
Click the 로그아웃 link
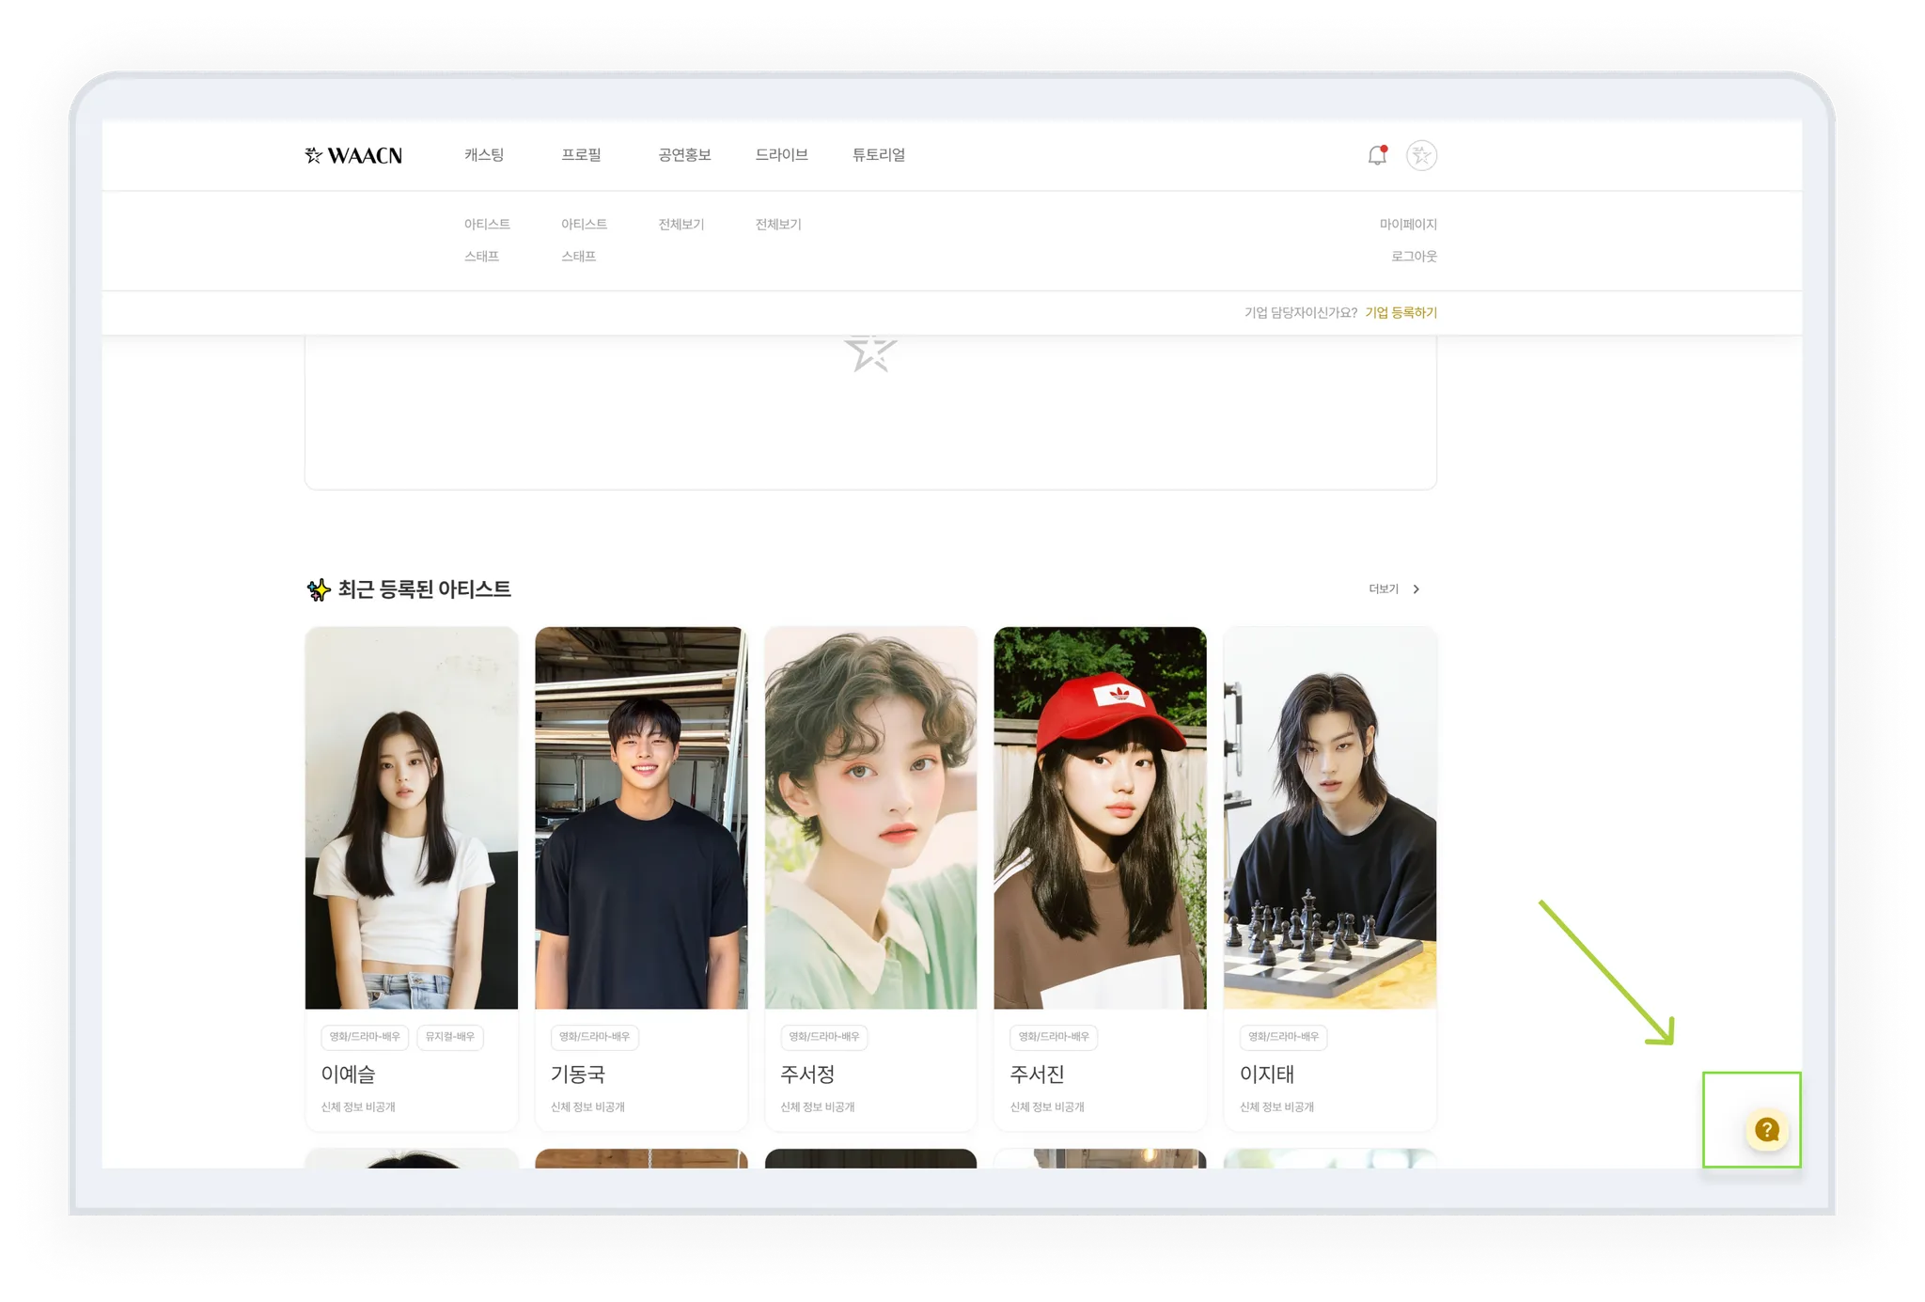1414,257
